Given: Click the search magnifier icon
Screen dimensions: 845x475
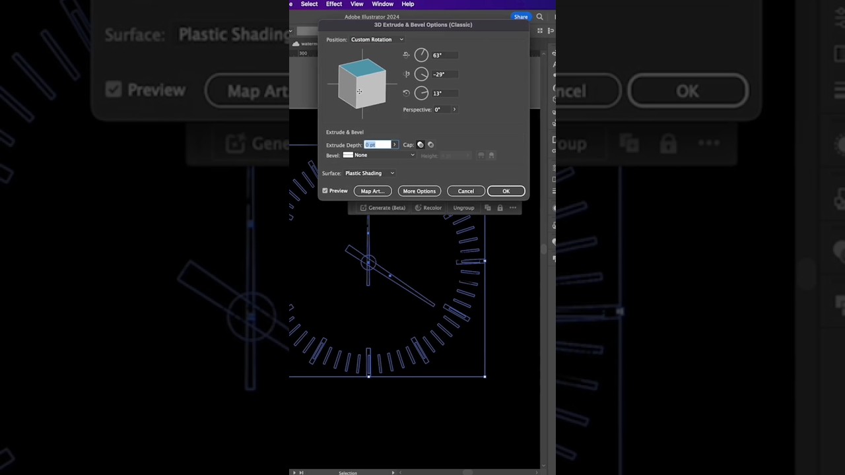Looking at the screenshot, I should pyautogui.click(x=539, y=16).
